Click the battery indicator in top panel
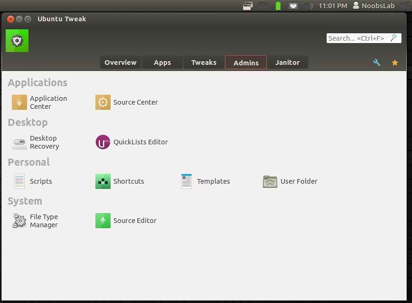The image size is (412, 303). pos(278,6)
